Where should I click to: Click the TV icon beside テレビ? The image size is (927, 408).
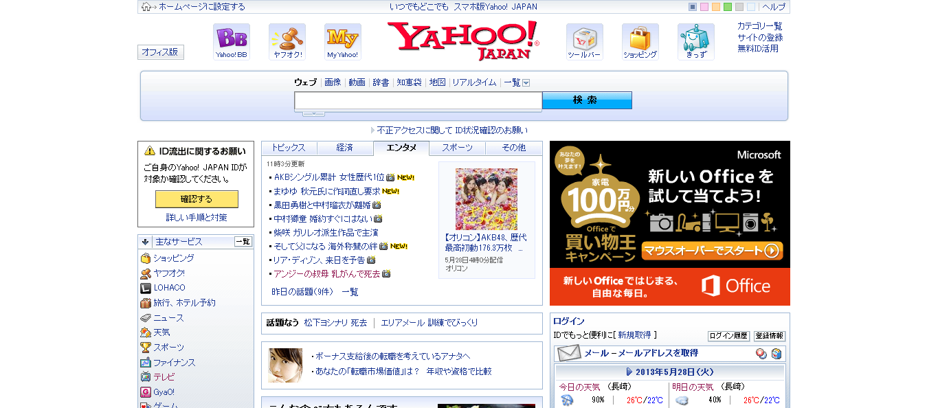[146, 377]
